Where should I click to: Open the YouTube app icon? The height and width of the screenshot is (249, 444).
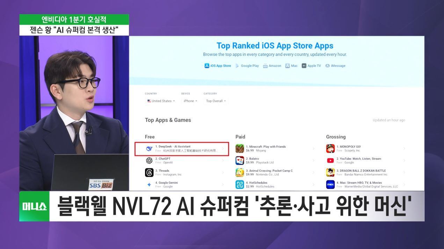[x=330, y=161]
